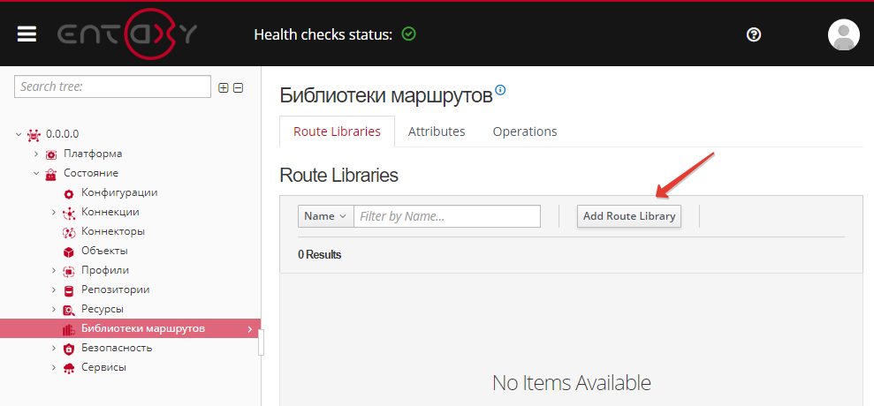
Task: Expand the Сервисы tree node
Action: pos(54,367)
